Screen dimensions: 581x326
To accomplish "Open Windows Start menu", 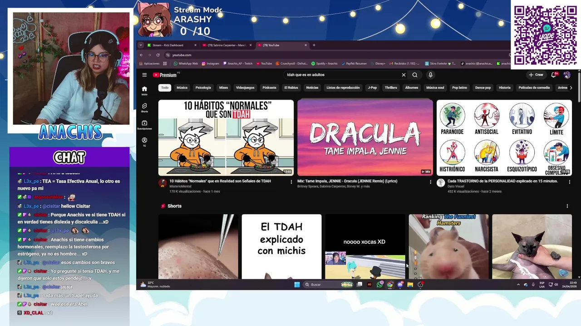I will pos(297,284).
